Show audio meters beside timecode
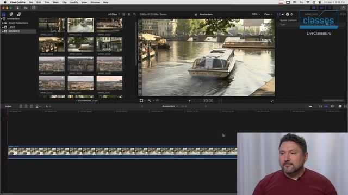 coord(220,101)
